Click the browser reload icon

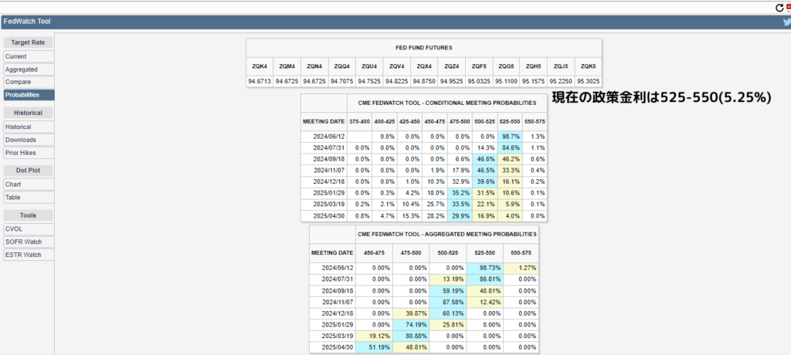point(779,7)
